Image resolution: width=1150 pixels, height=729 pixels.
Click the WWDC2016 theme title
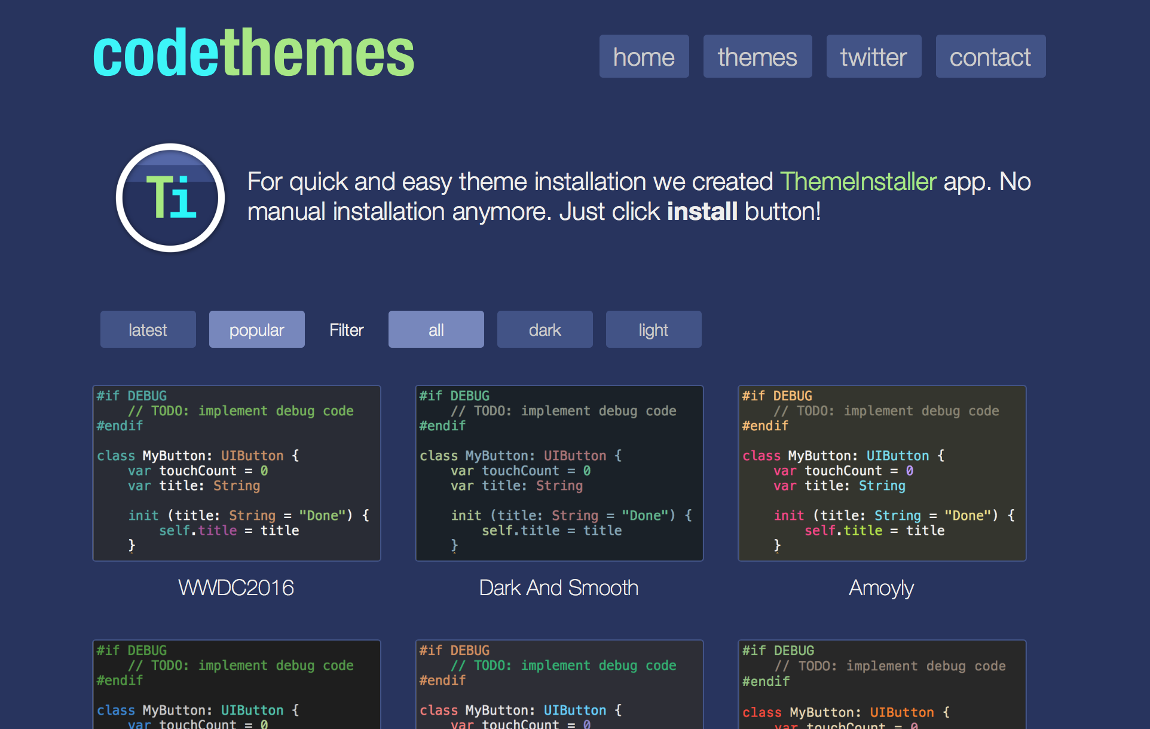[x=236, y=588]
